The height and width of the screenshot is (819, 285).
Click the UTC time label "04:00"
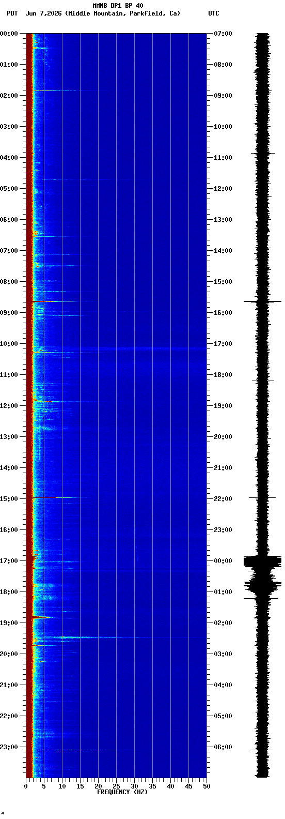click(223, 685)
